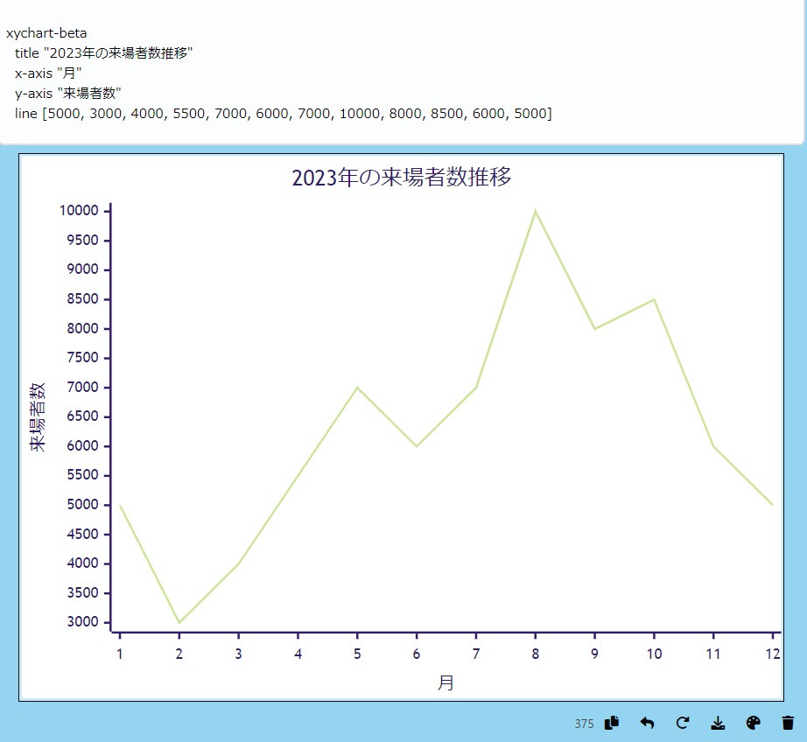Click the x-axis label 12

pyautogui.click(x=773, y=654)
